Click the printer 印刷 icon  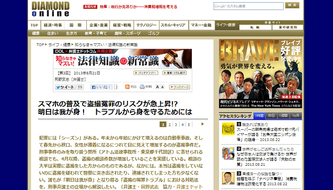pyautogui.click(x=142, y=87)
